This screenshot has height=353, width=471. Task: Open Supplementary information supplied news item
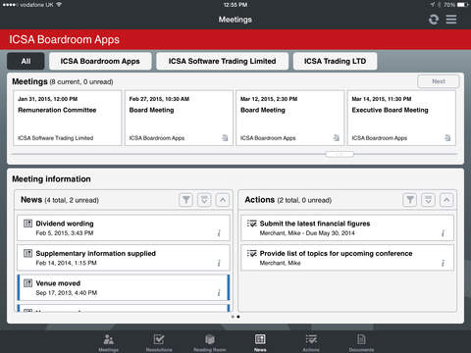(x=124, y=258)
